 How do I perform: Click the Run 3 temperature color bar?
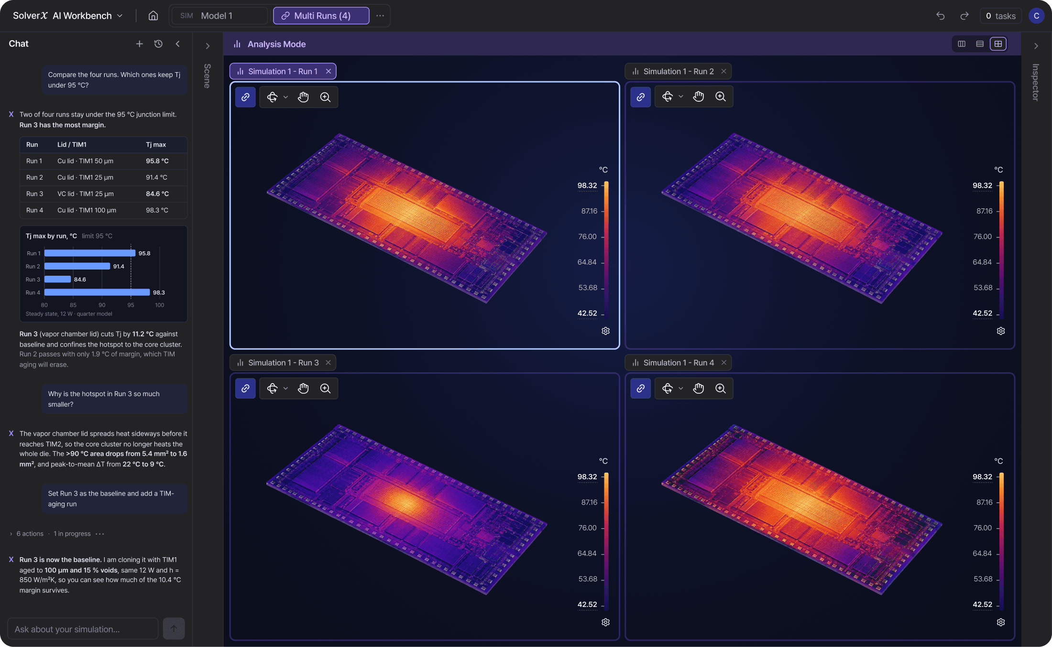(606, 540)
